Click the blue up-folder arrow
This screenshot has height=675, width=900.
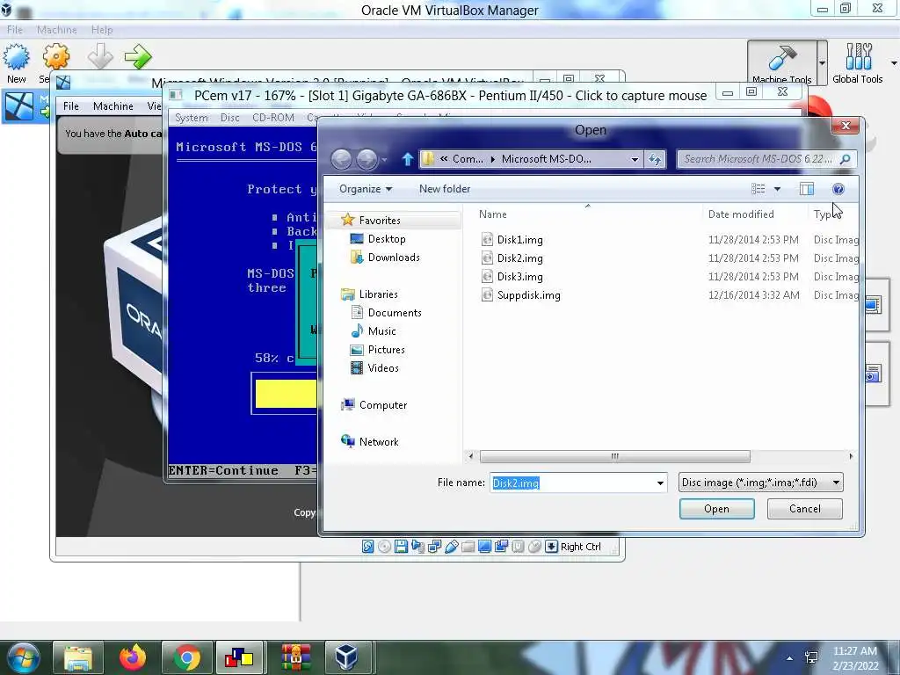pyautogui.click(x=408, y=159)
